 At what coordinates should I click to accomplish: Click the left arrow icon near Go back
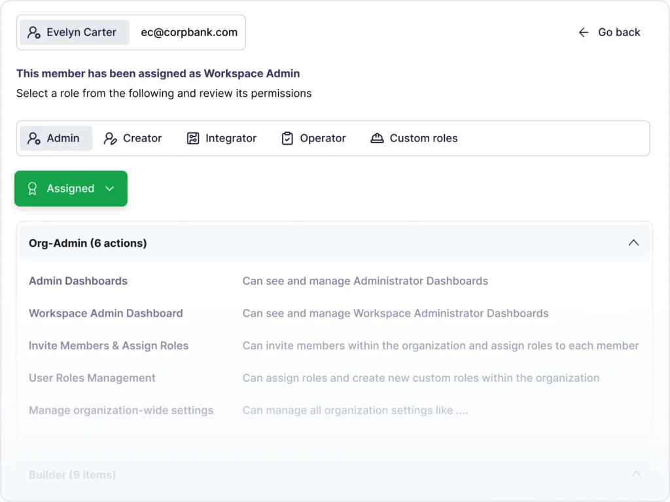coord(584,32)
